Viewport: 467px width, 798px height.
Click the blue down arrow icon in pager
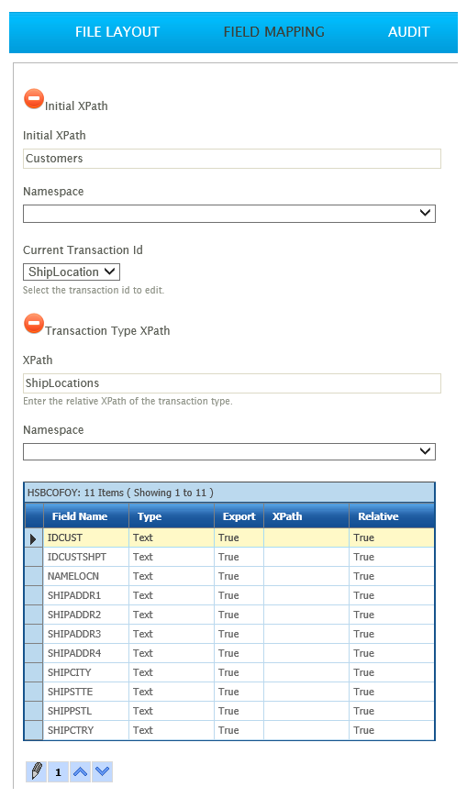103,771
